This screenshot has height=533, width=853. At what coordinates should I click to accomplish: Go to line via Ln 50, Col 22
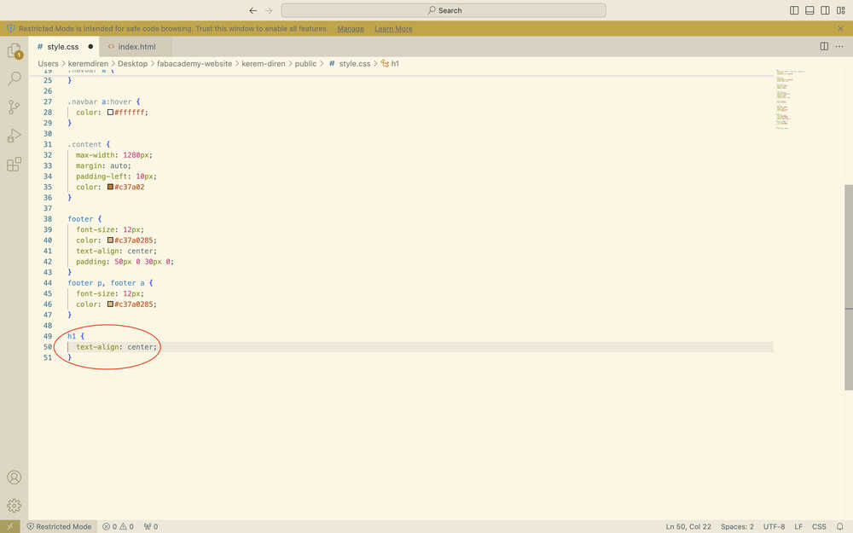688,526
